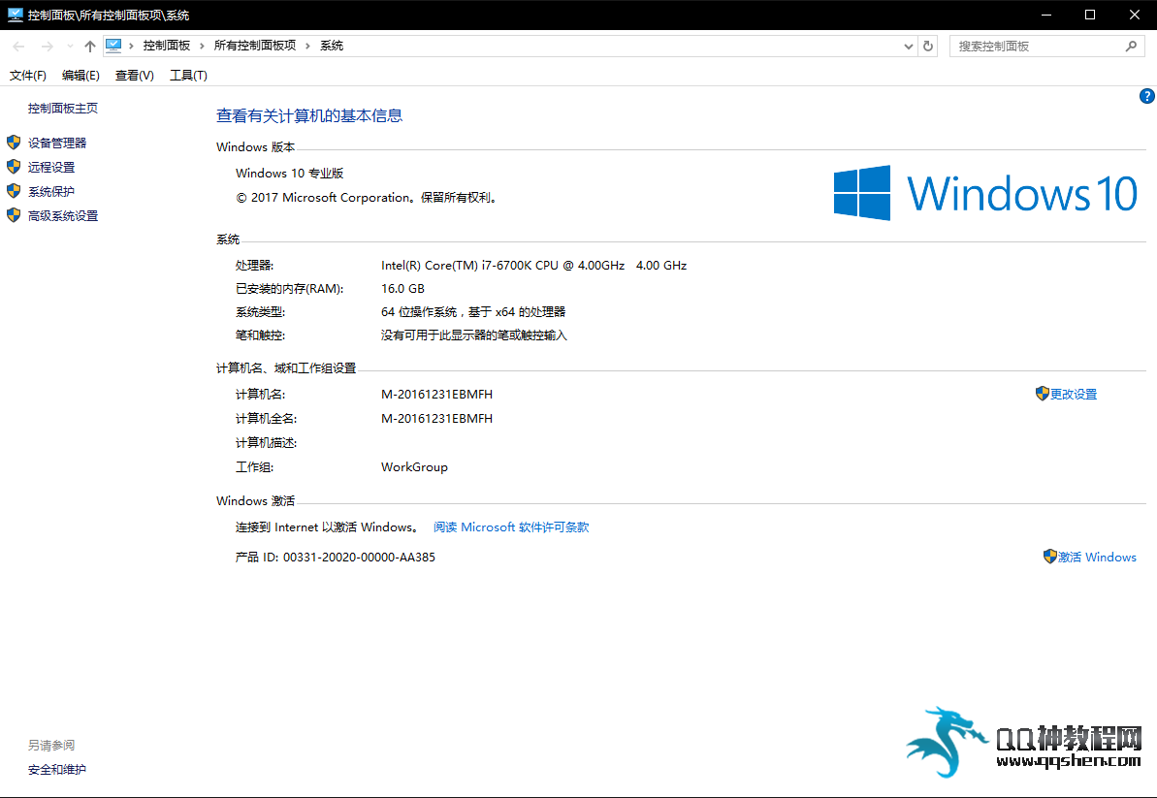Read the 阅读 Microsoft 软件许可条款 link
Image resolution: width=1157 pixels, height=798 pixels.
511,527
